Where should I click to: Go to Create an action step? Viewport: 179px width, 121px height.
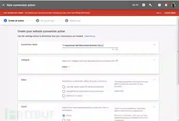pyautogui.click(x=14, y=21)
